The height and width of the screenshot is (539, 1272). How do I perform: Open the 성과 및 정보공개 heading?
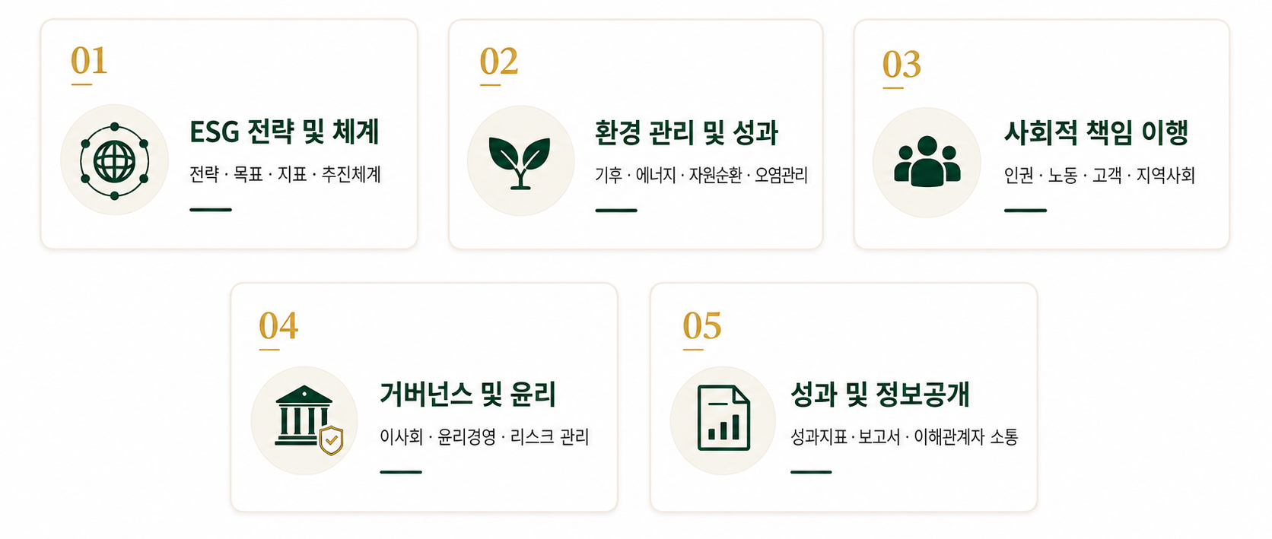coord(880,394)
